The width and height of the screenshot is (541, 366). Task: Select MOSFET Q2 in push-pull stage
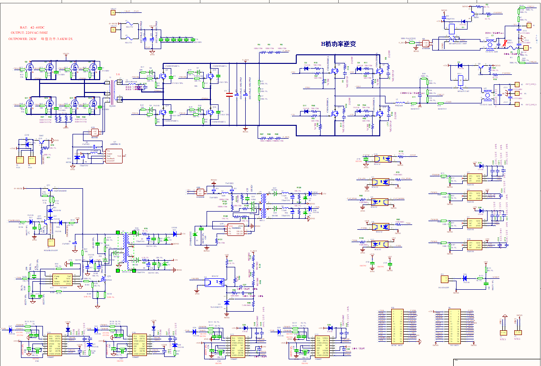[29, 67]
